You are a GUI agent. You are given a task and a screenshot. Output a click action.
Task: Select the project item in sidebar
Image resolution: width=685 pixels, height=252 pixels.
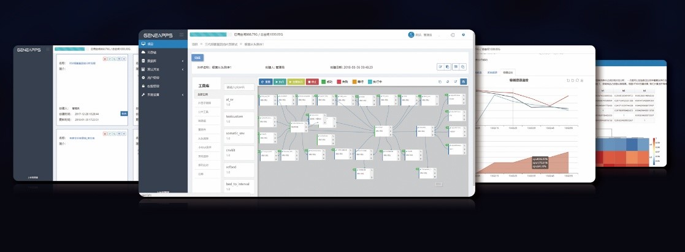tap(151, 44)
